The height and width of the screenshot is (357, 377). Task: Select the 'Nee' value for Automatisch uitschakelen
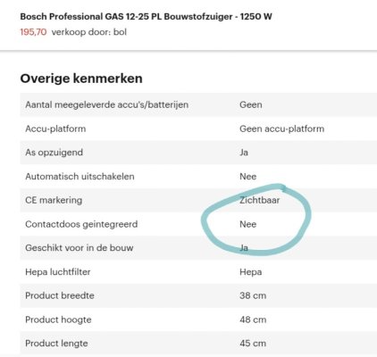coord(248,177)
